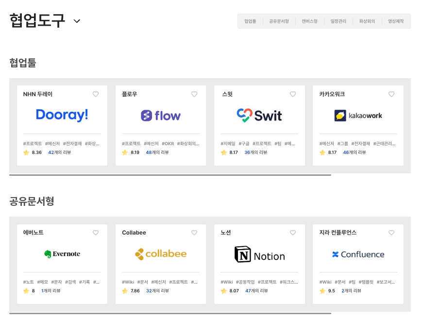The width and height of the screenshot is (424, 321).
Task: Click the Swit logo
Action: pyautogui.click(x=259, y=115)
